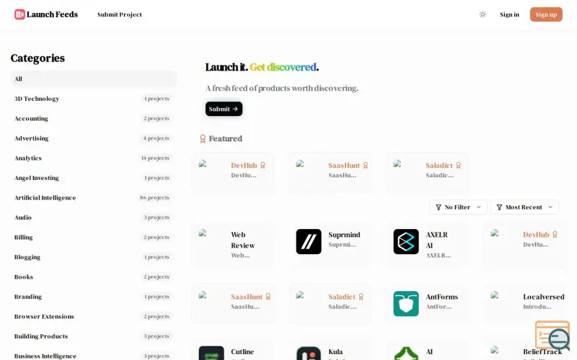Select the Blogging category

click(94, 257)
